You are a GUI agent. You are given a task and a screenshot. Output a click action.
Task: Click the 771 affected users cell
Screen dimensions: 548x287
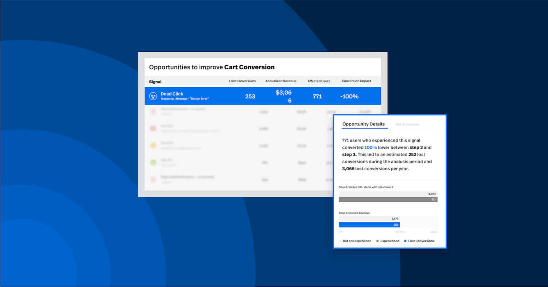[317, 97]
